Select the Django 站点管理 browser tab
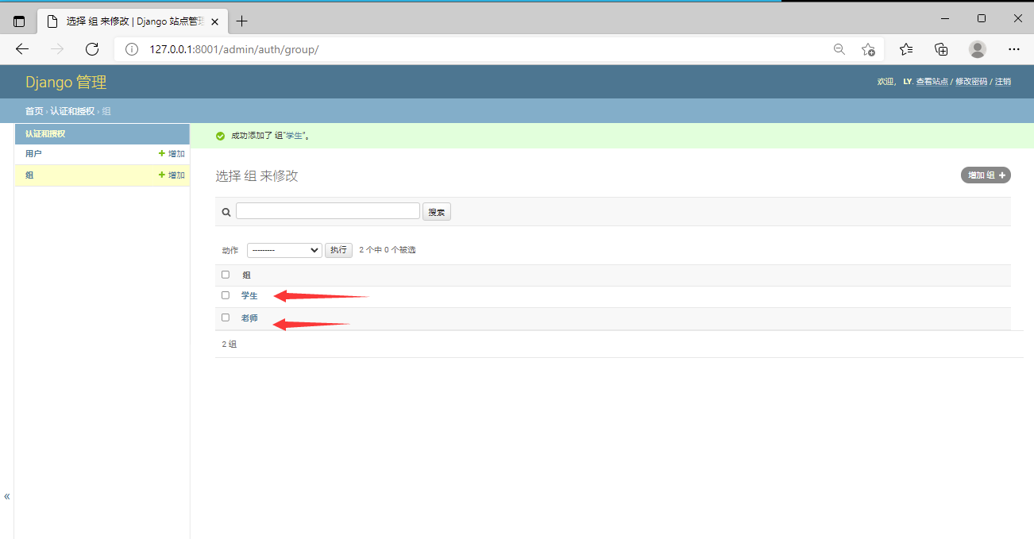This screenshot has height=539, width=1034. (x=131, y=21)
